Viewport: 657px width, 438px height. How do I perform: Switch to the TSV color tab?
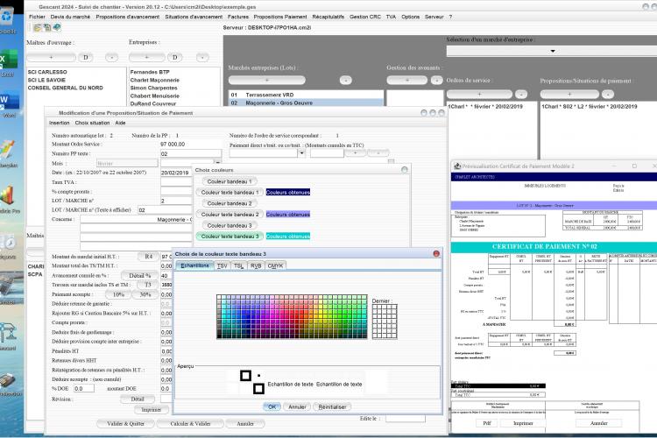(223, 265)
